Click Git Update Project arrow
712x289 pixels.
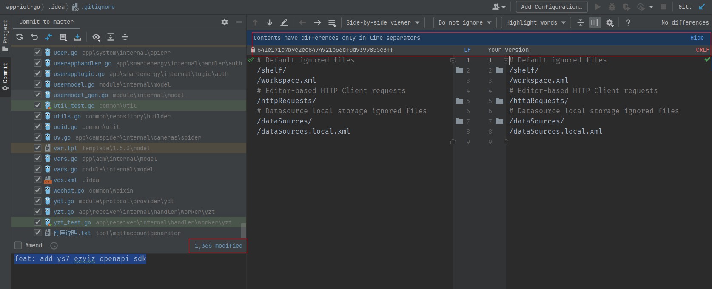point(702,7)
